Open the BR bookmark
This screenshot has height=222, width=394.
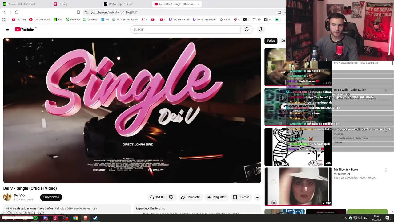tap(268, 19)
